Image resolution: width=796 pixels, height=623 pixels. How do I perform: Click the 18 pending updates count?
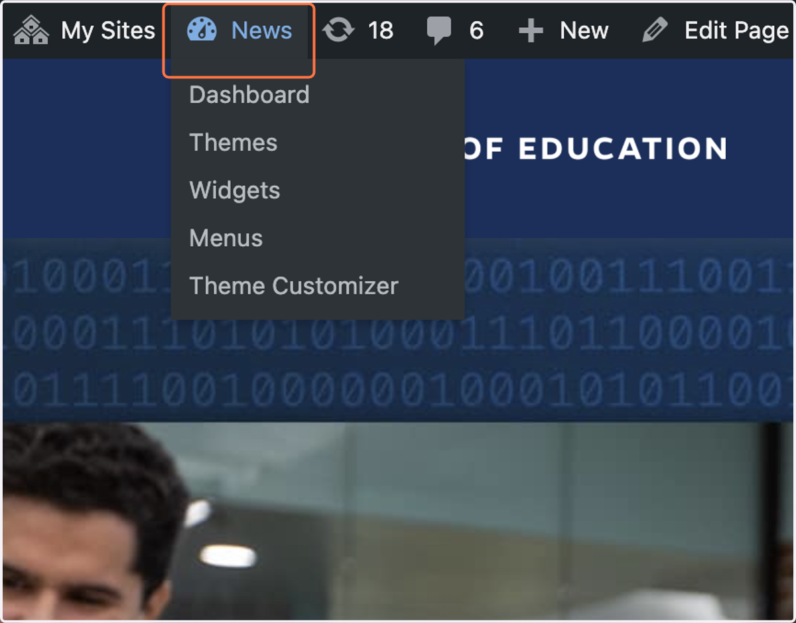381,31
